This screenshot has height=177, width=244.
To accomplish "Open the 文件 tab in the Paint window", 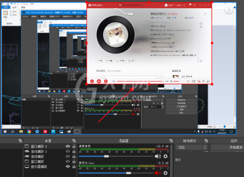I will [6, 7].
